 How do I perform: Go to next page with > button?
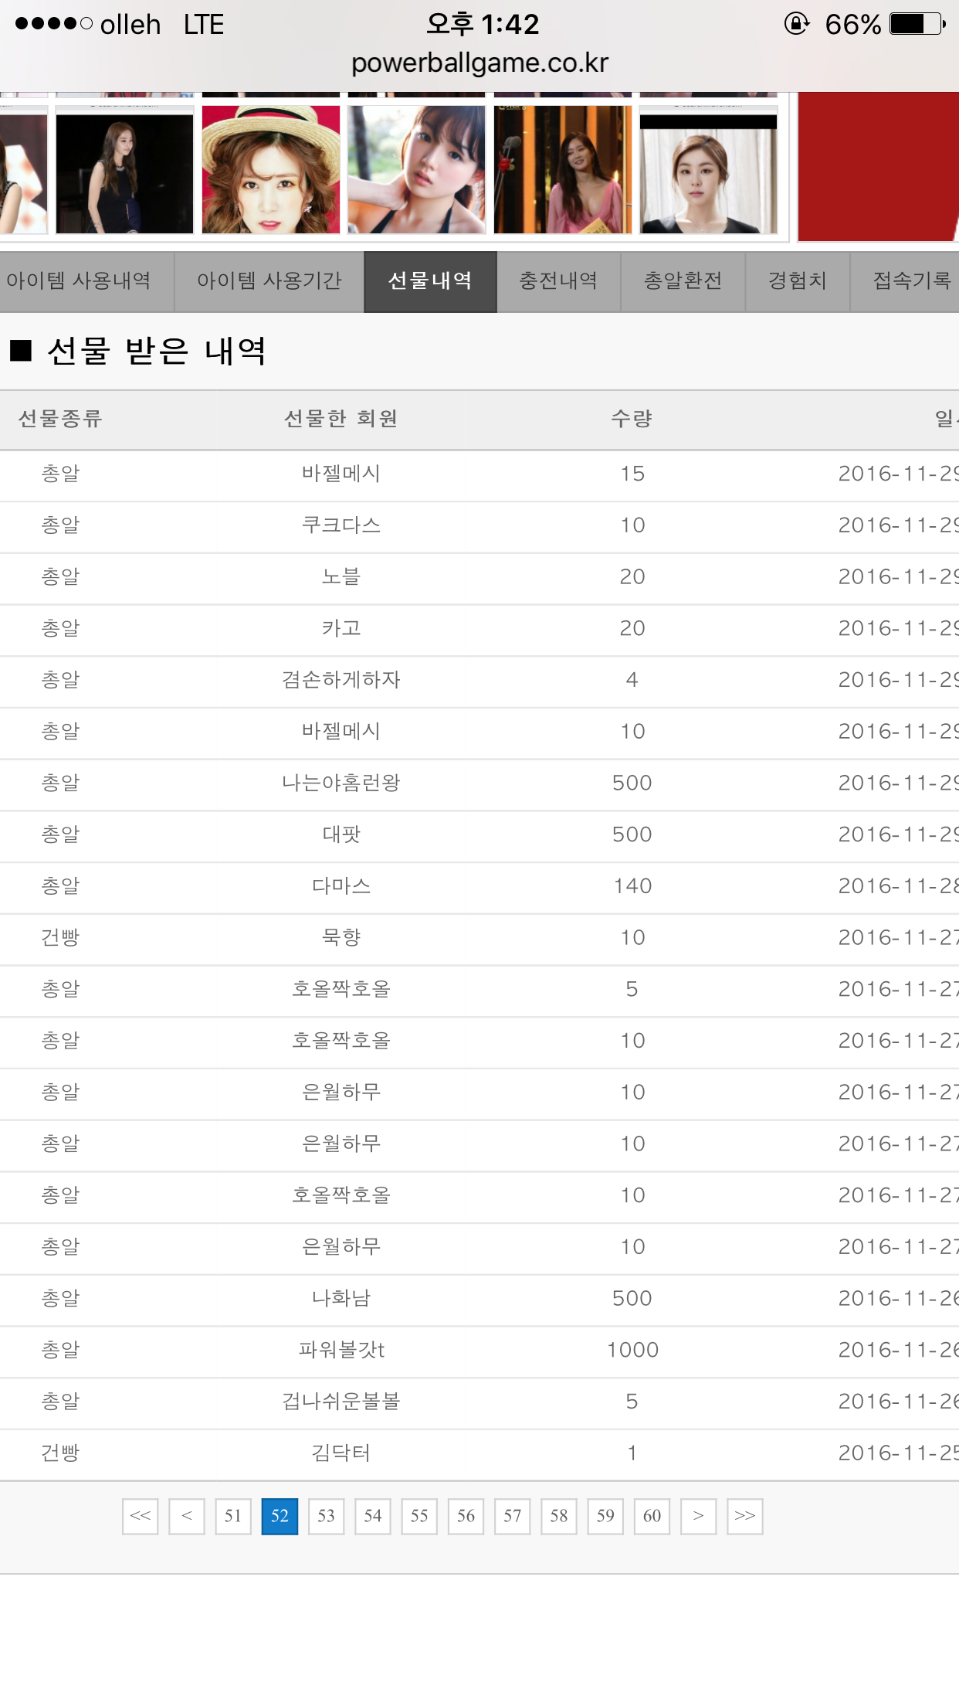click(x=698, y=1516)
